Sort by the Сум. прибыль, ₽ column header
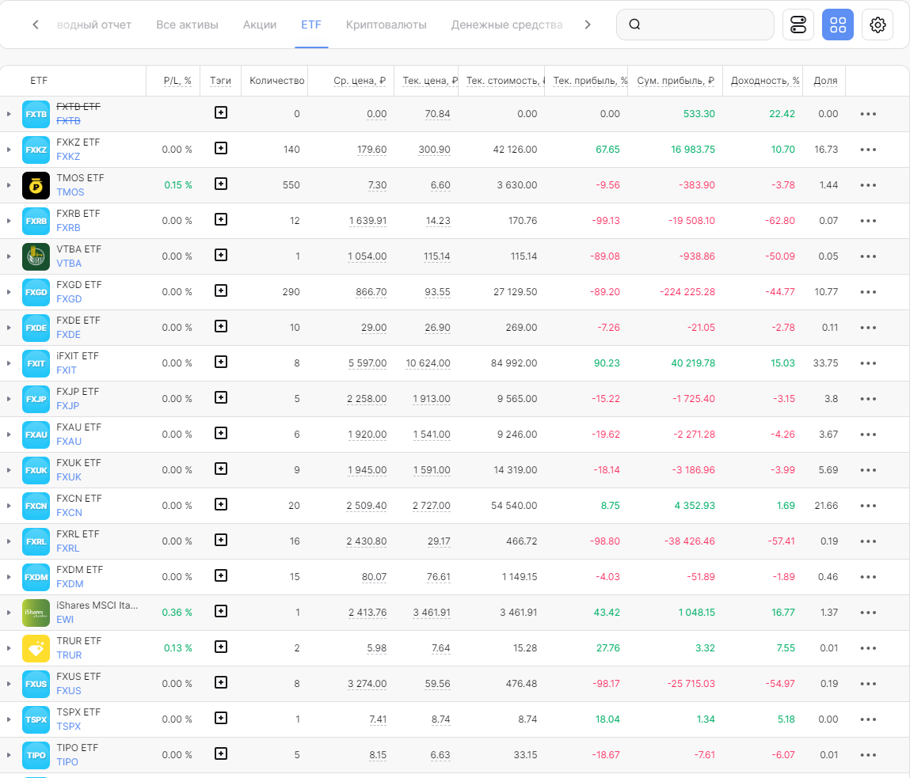Viewport: 910px width, 778px height. [675, 81]
